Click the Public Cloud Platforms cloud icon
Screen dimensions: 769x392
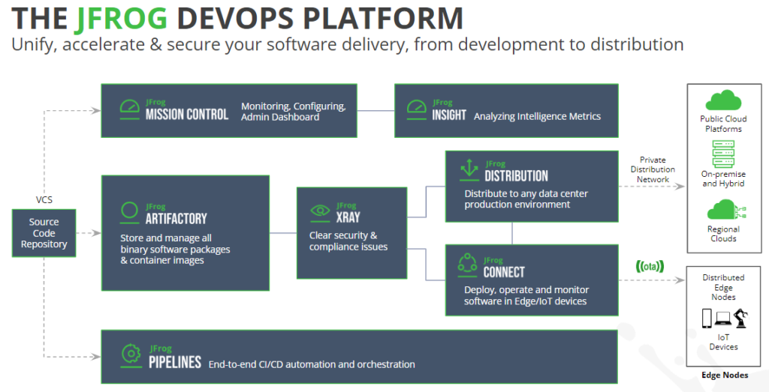coord(722,100)
